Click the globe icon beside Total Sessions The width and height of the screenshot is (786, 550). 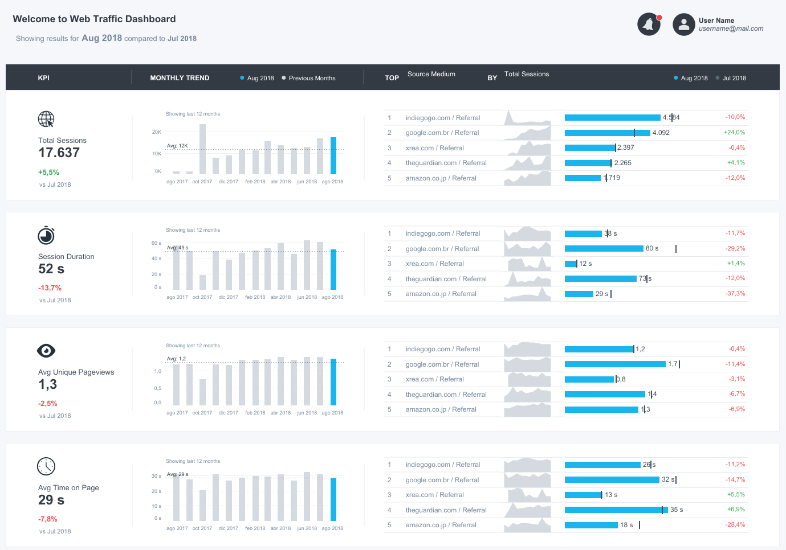click(46, 120)
